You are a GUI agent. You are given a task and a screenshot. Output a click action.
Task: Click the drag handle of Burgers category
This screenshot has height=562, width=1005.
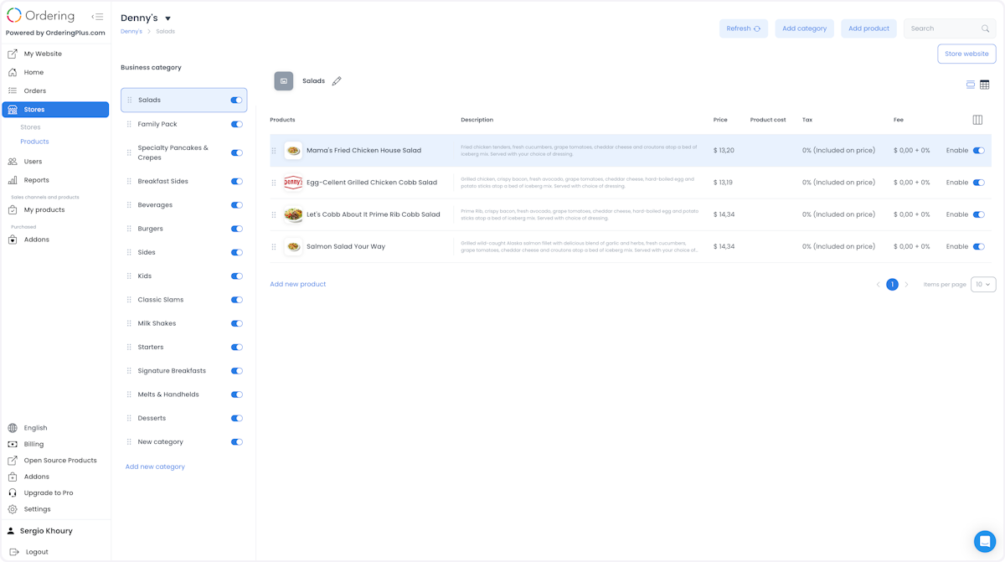[x=129, y=229]
